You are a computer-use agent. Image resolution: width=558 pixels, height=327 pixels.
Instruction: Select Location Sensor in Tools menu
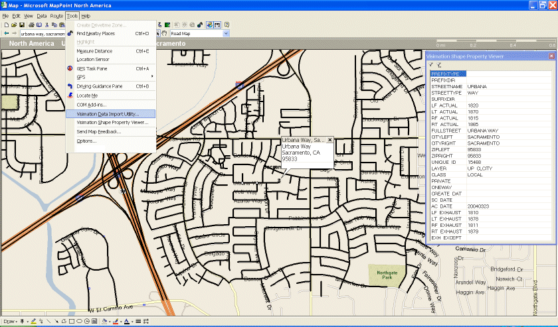tap(111, 59)
